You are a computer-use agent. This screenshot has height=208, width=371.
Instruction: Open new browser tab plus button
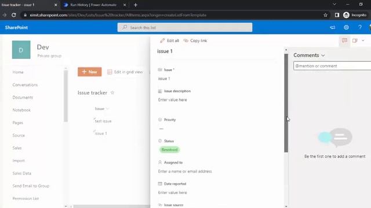tap(136, 5)
